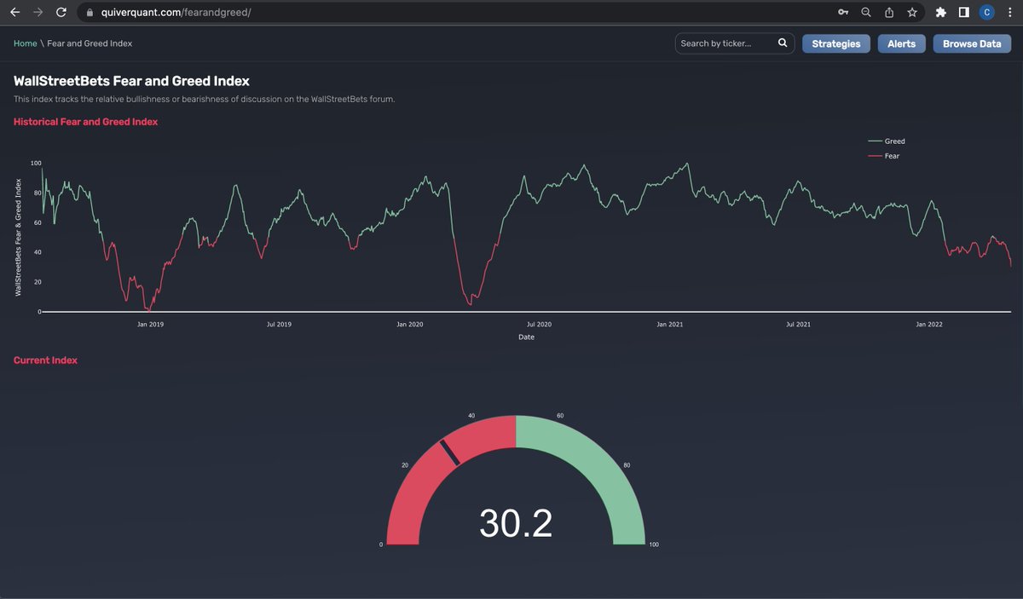Click the Jan 2019 axis label

point(150,325)
